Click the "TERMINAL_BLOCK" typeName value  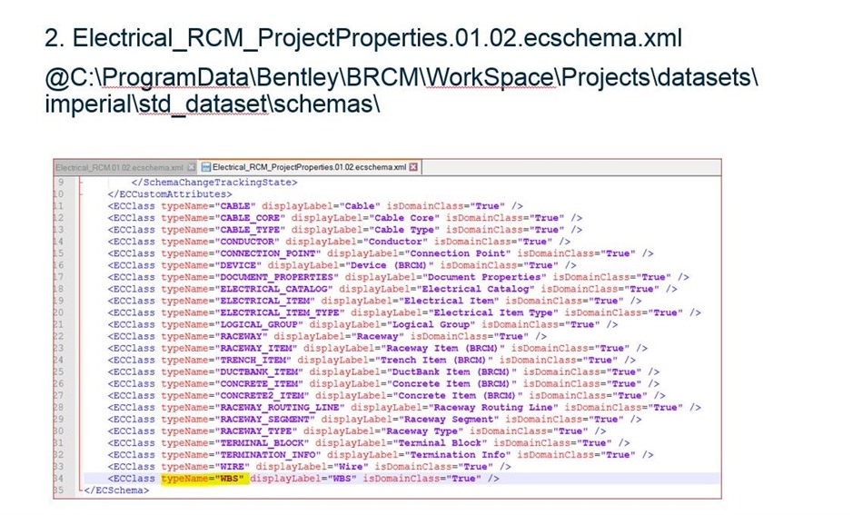(x=263, y=443)
